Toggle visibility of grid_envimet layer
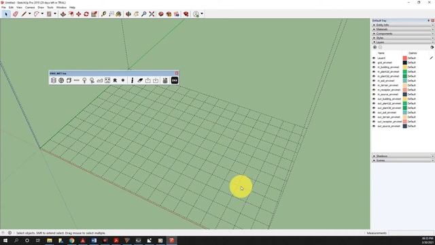The image size is (435, 245). click(x=374, y=63)
